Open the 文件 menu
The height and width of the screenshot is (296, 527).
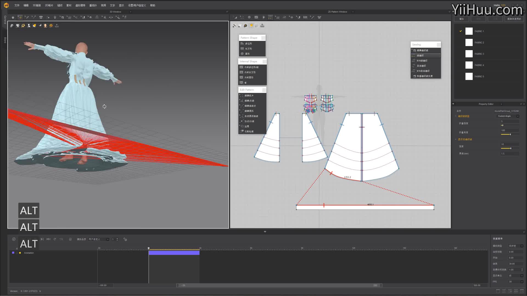click(x=17, y=5)
